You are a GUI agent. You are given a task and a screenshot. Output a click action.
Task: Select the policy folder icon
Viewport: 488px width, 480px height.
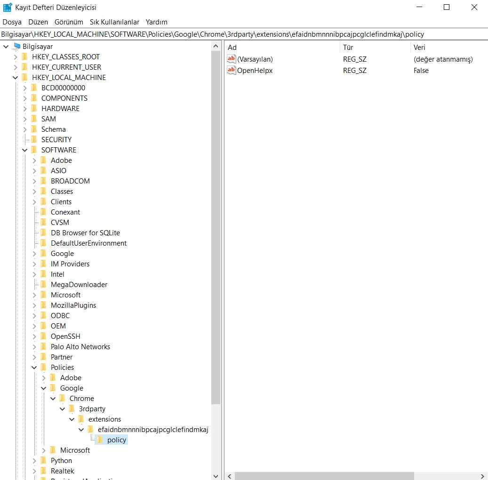tap(100, 440)
